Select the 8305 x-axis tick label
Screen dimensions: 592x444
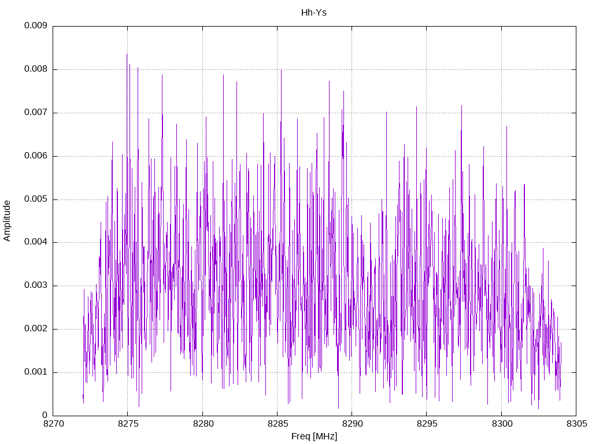(577, 424)
